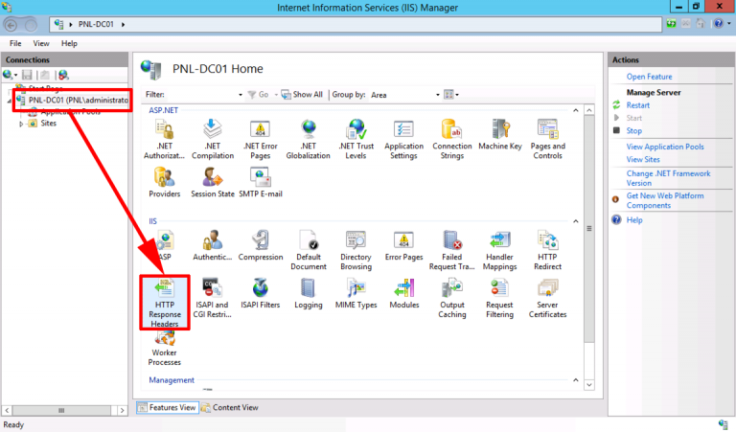
Task: Click Change .NET Framework Version
Action: (668, 178)
